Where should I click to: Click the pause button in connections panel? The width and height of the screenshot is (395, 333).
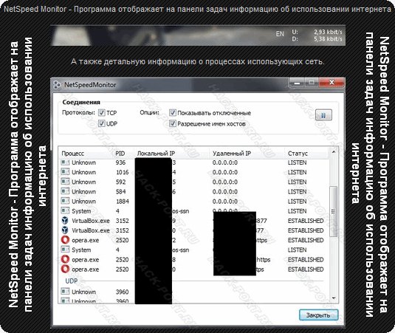[x=323, y=115]
